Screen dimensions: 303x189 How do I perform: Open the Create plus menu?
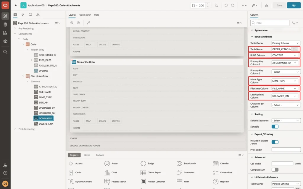tap(244, 5)
